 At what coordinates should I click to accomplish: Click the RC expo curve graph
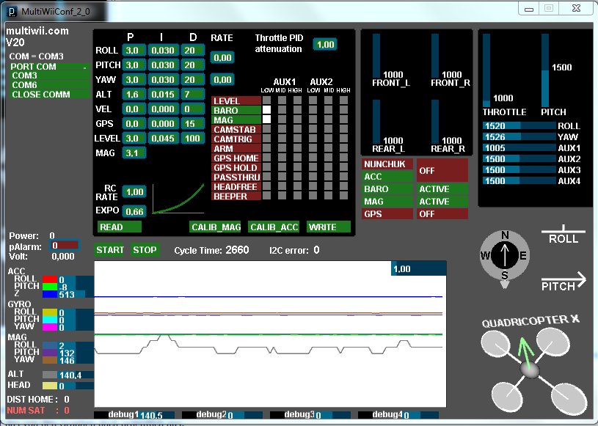[x=178, y=199]
